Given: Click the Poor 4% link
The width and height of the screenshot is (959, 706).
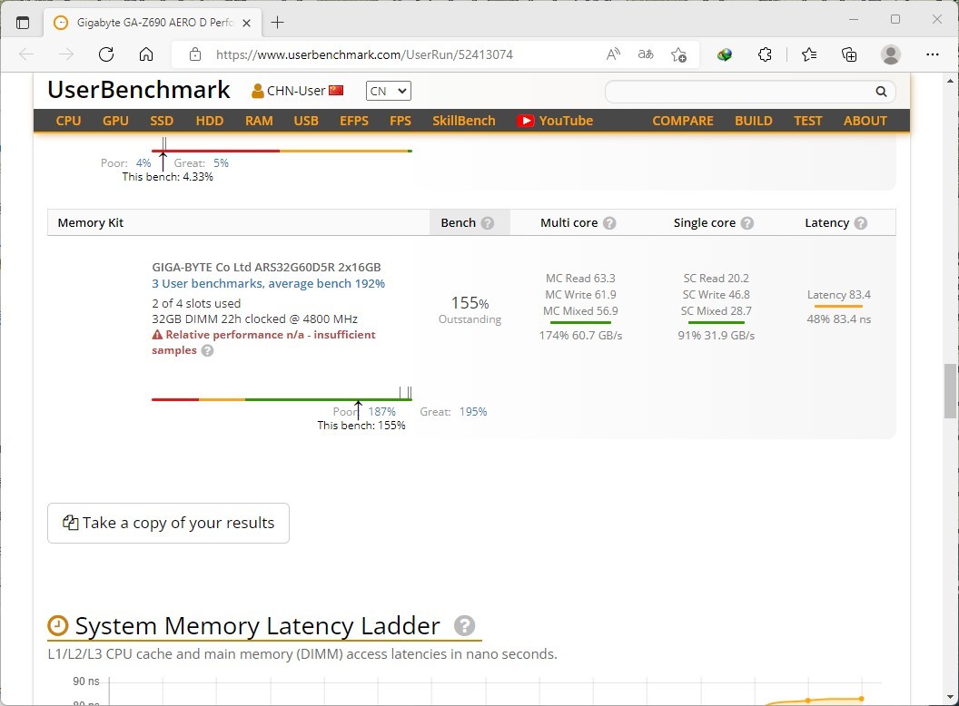Looking at the screenshot, I should (x=143, y=163).
